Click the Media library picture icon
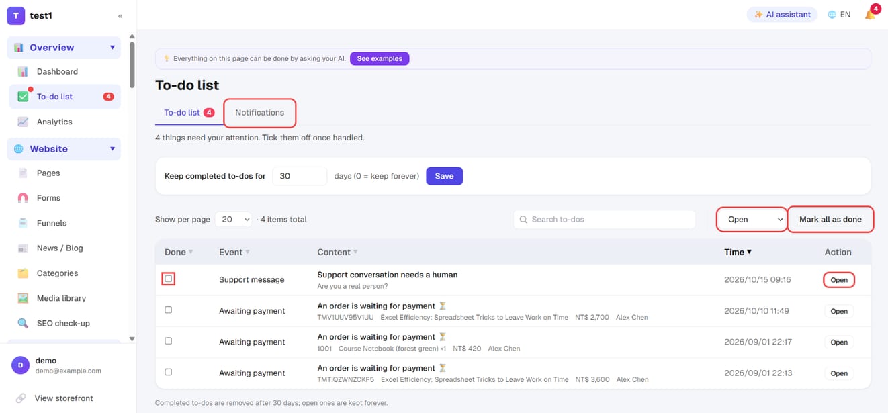 (x=23, y=298)
